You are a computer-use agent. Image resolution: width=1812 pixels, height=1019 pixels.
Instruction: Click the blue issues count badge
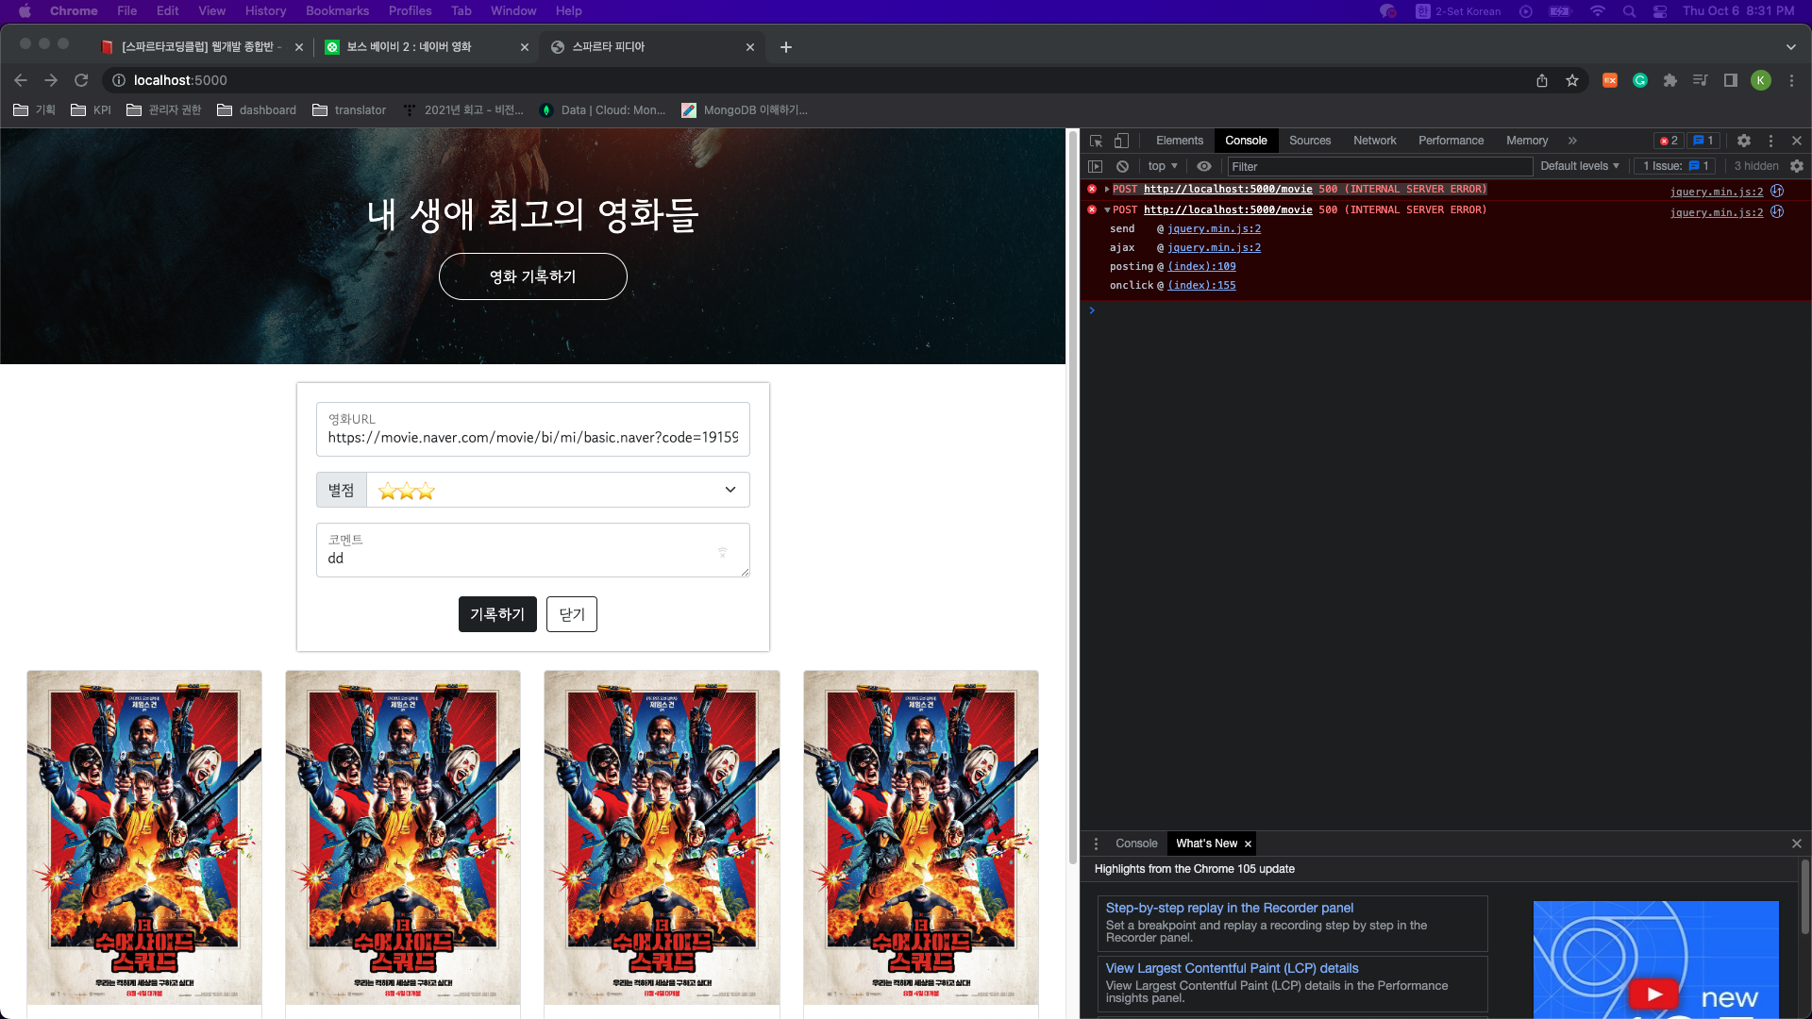click(1703, 141)
